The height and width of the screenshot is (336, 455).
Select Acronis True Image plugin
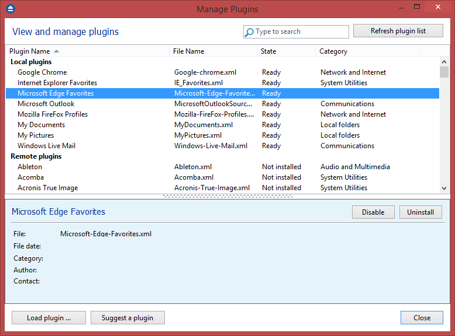pos(222,188)
